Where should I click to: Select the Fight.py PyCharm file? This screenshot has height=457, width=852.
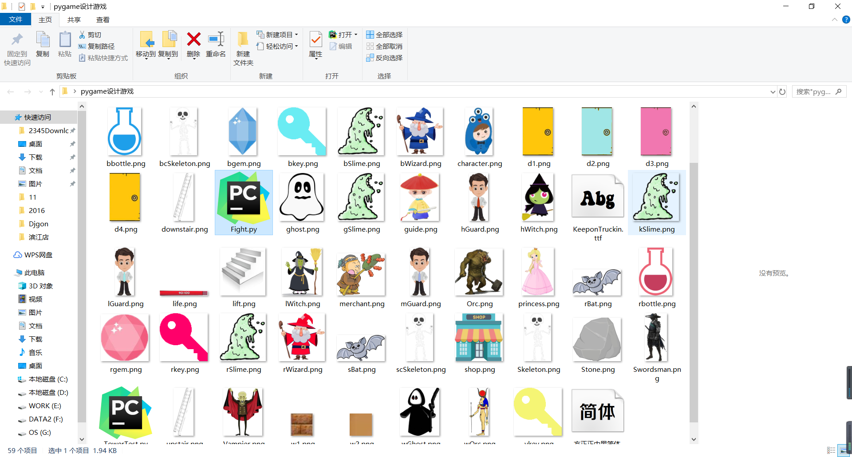point(244,202)
